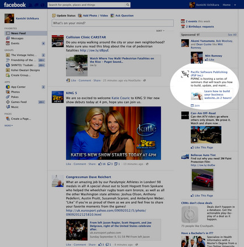Open Bellevue Auto Tint ad title

click(x=203, y=155)
